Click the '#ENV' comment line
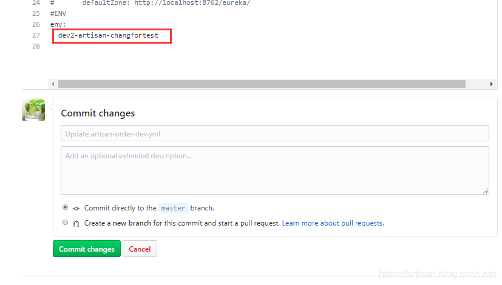The height and width of the screenshot is (285, 502). pyautogui.click(x=58, y=13)
